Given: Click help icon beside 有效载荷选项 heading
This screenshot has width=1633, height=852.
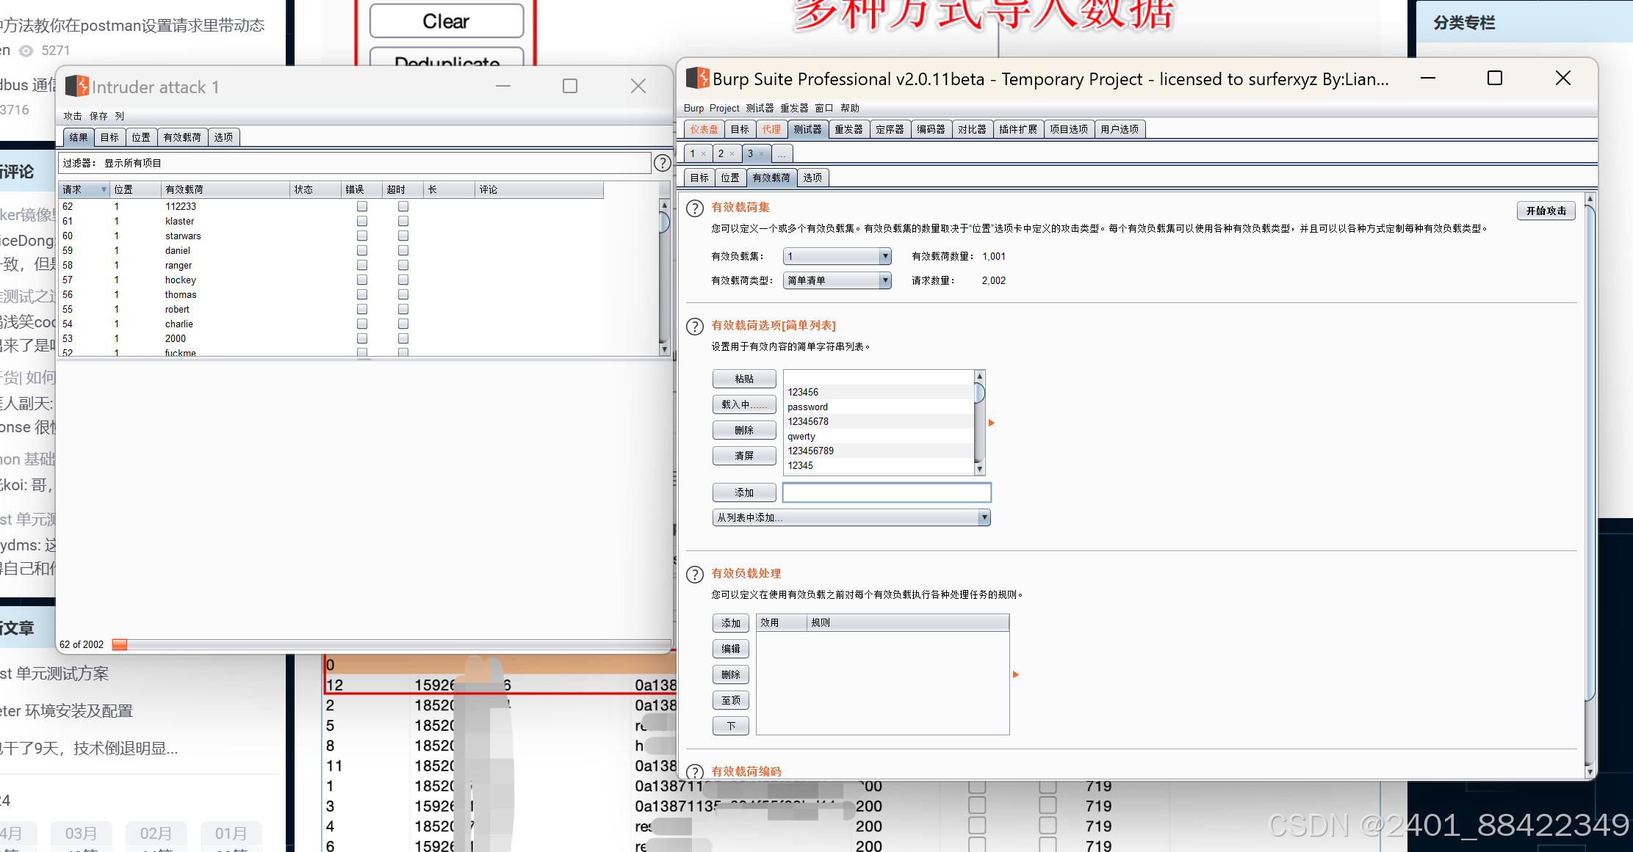Looking at the screenshot, I should tap(694, 327).
